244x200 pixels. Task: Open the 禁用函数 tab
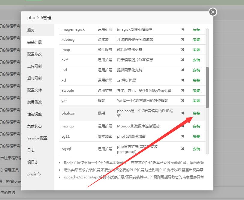pos(35,102)
